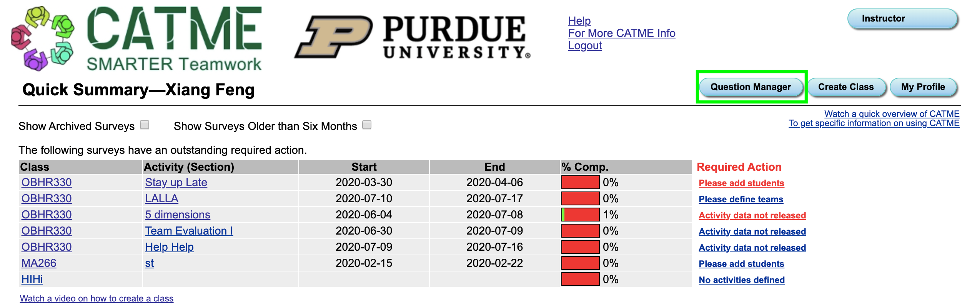The width and height of the screenshot is (967, 308).
Task: Open the My Profile page
Action: tap(923, 87)
